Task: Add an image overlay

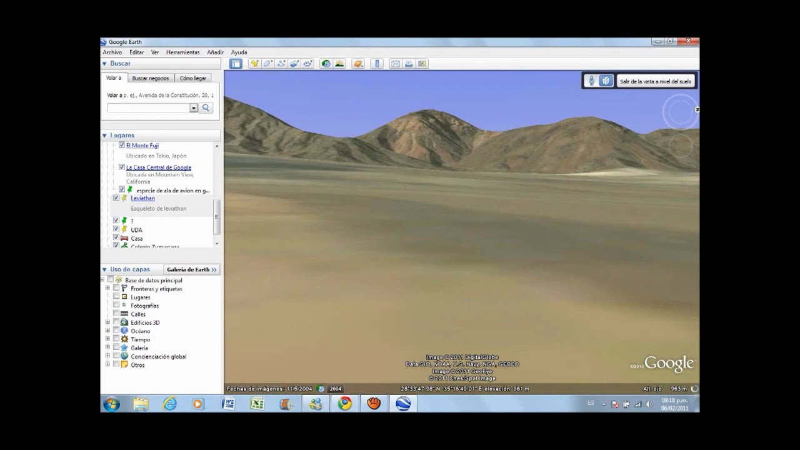Action: click(295, 64)
